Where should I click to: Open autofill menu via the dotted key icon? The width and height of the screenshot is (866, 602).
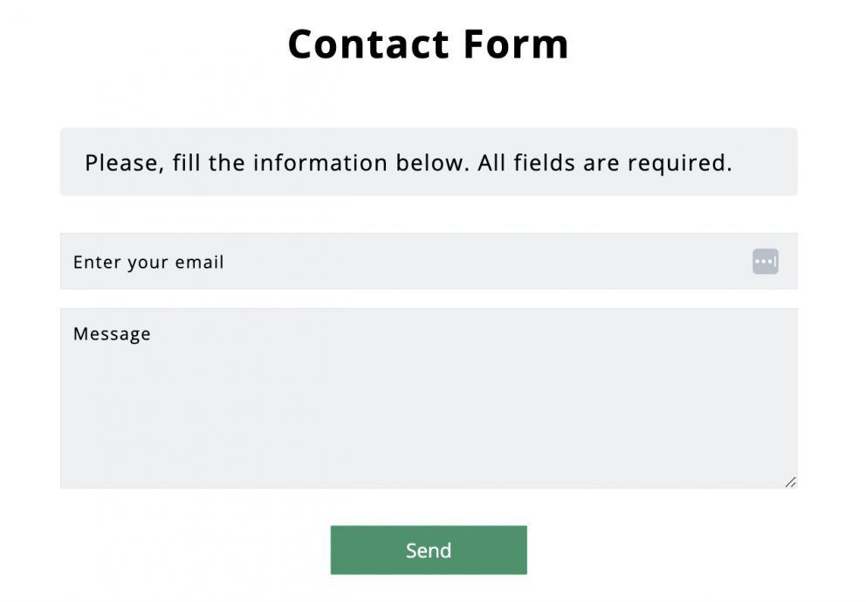765,261
